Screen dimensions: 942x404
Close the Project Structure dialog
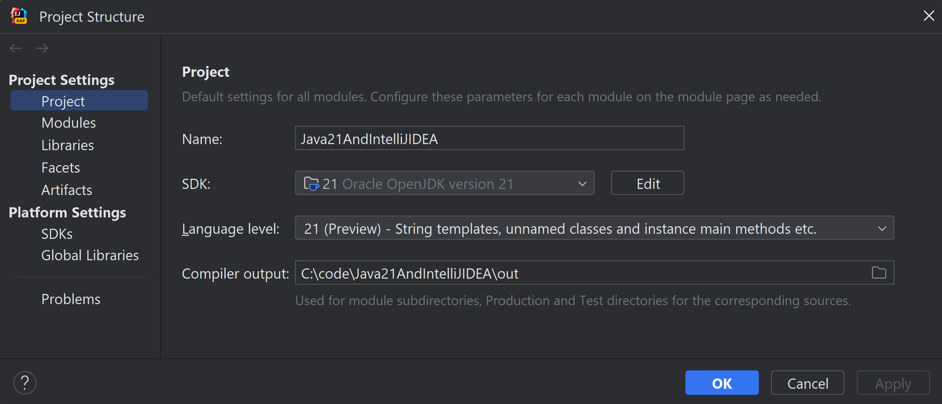928,16
